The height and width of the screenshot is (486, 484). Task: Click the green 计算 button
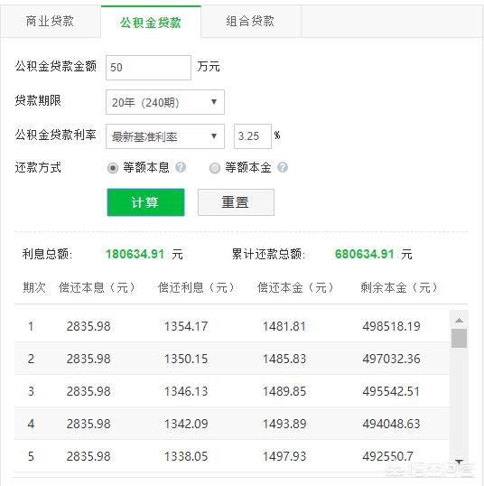(x=145, y=202)
